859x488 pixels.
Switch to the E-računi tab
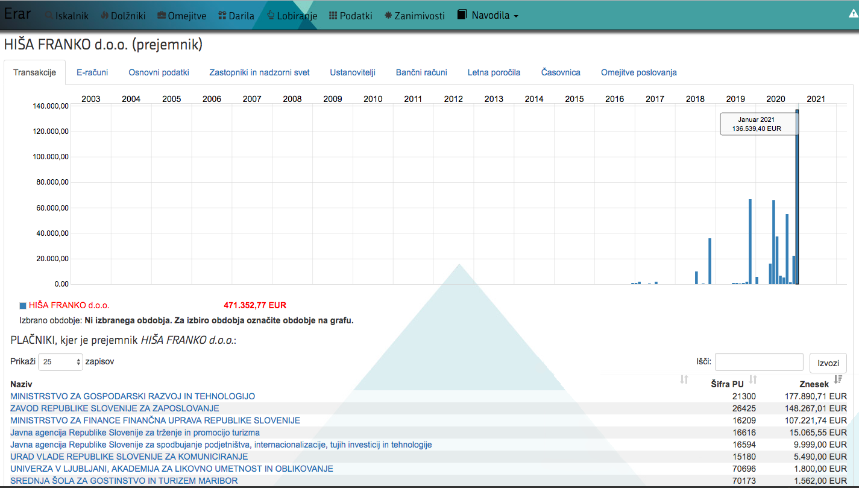click(92, 72)
